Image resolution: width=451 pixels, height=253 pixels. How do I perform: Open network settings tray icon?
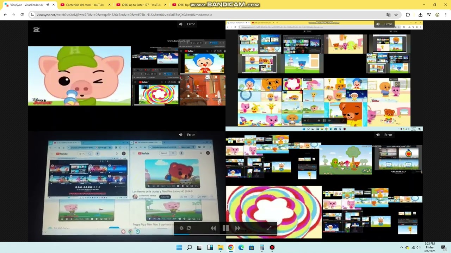(x=413, y=247)
